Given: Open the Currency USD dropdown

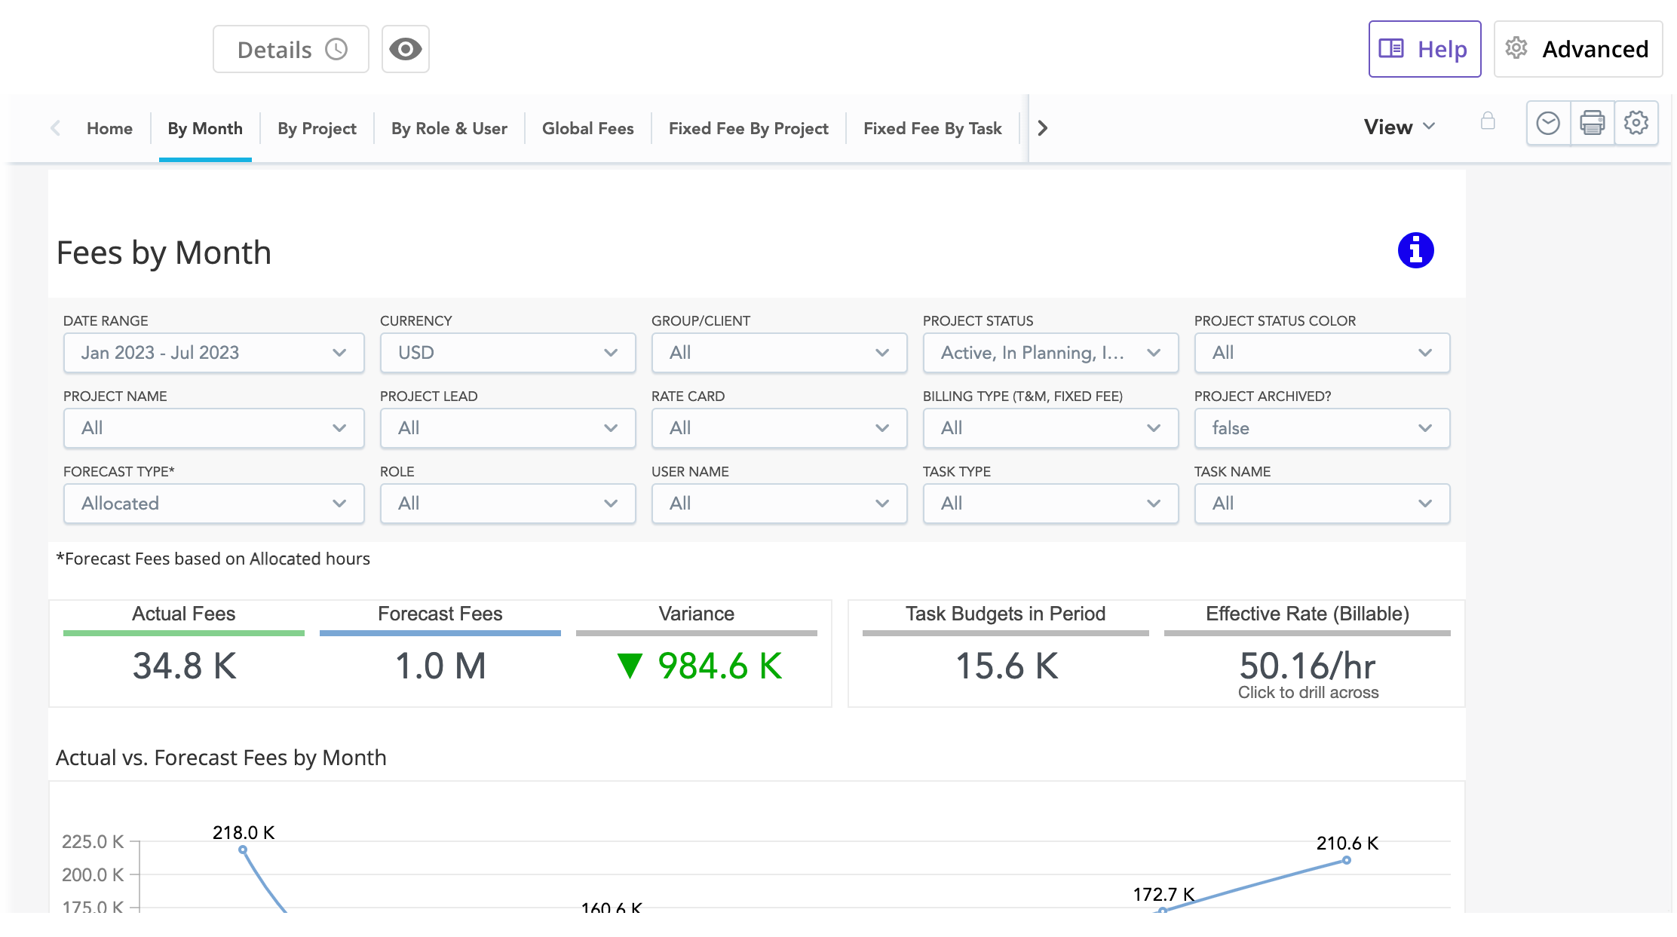Looking at the screenshot, I should (507, 353).
